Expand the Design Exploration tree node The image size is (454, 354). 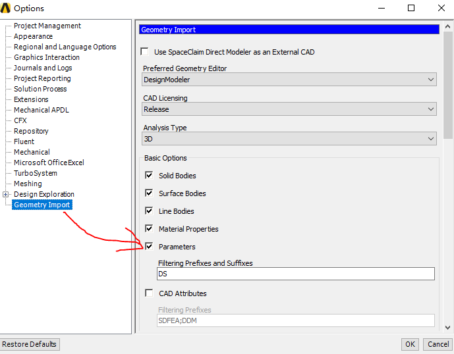click(5, 194)
